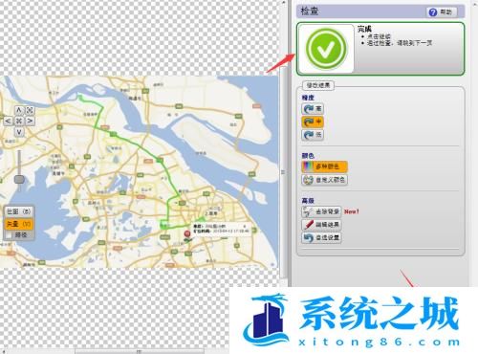Click the center/actual-size icon in pan pad
The width and height of the screenshot is (478, 354).
[19, 121]
